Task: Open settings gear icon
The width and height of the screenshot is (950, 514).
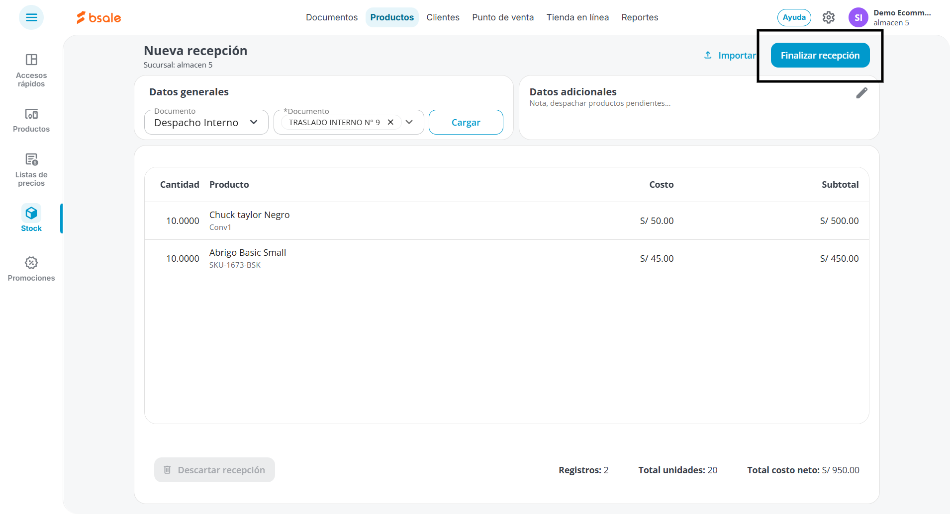Action: pyautogui.click(x=829, y=17)
